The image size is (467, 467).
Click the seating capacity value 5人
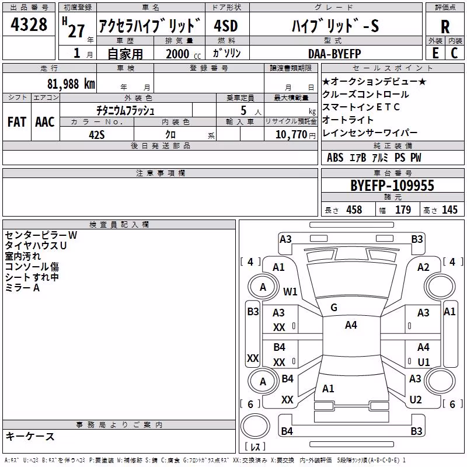[251, 110]
